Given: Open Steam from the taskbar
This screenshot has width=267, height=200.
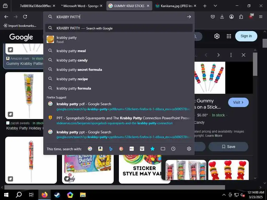Looking at the screenshot, I should (57, 195).
